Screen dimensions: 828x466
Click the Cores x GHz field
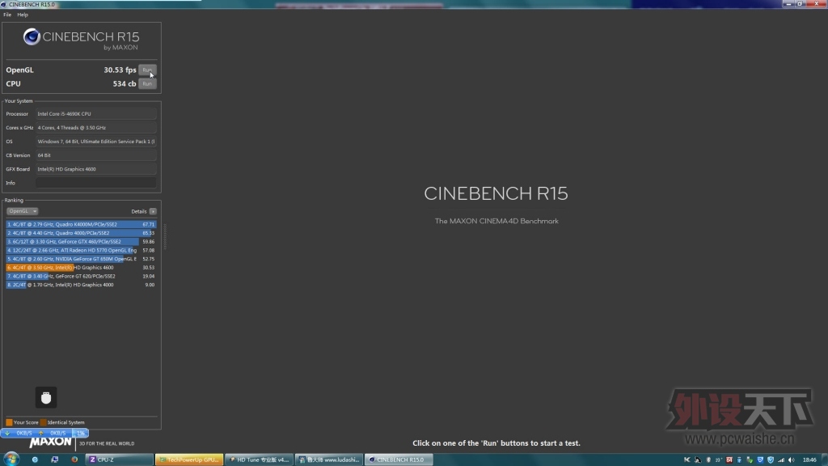[x=96, y=127]
